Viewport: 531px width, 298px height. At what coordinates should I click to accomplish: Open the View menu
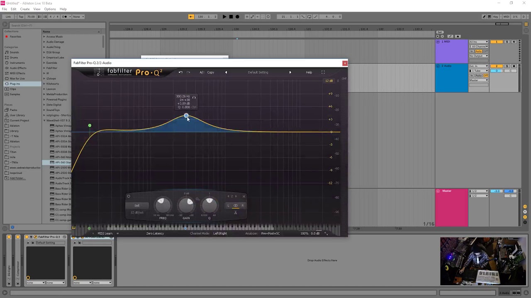point(37,9)
